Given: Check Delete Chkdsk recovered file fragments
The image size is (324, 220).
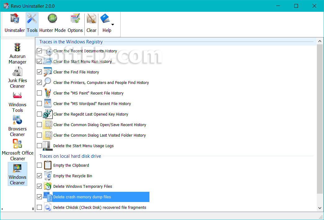Looking at the screenshot, I should (x=39, y=207).
